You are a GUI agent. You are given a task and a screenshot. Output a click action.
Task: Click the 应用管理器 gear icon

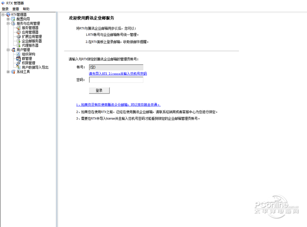[18, 32]
